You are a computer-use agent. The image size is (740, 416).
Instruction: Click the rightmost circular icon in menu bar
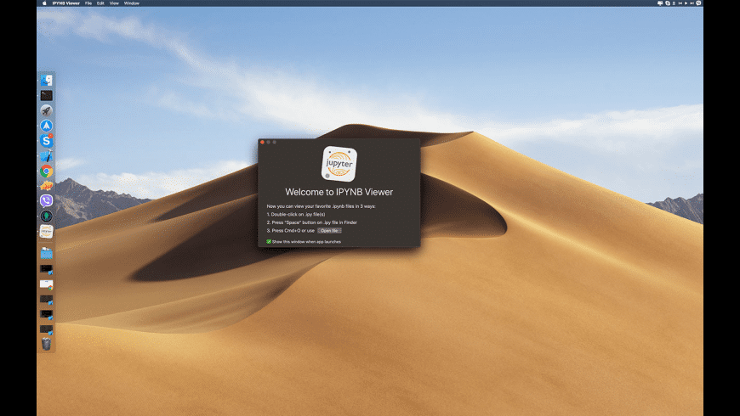coord(698,3)
